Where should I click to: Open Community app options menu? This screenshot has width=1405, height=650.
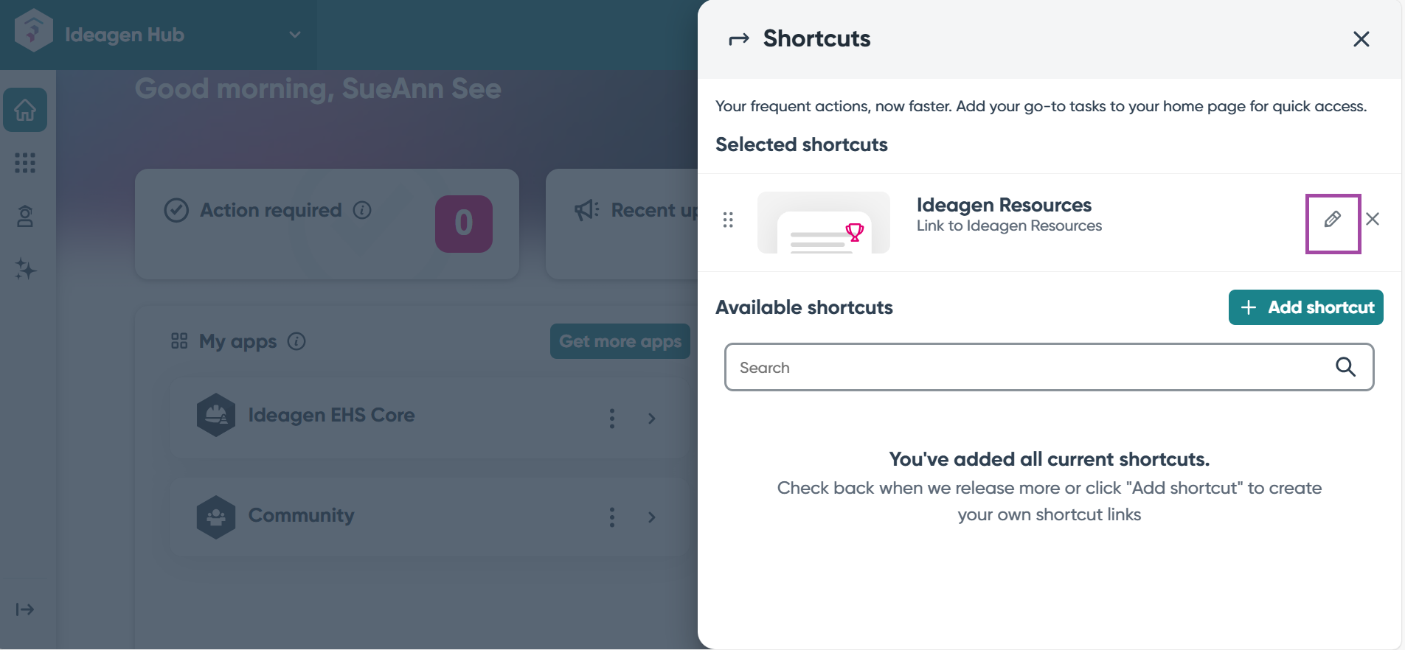click(x=612, y=517)
